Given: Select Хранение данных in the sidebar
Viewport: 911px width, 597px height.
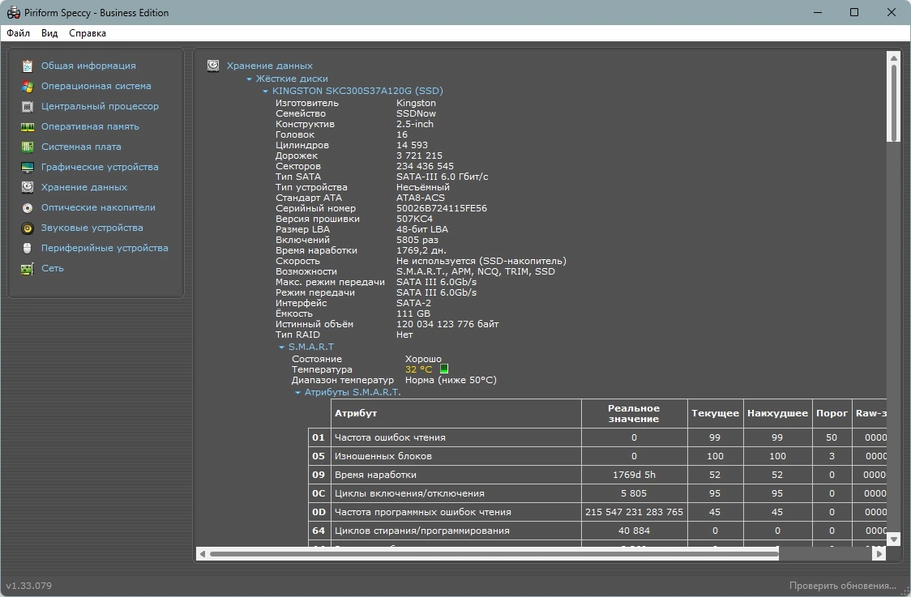Looking at the screenshot, I should pos(83,187).
